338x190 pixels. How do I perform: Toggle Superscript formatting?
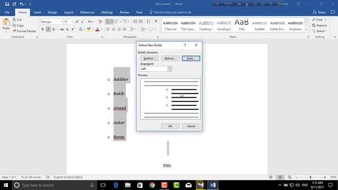pyautogui.click(x=73, y=29)
